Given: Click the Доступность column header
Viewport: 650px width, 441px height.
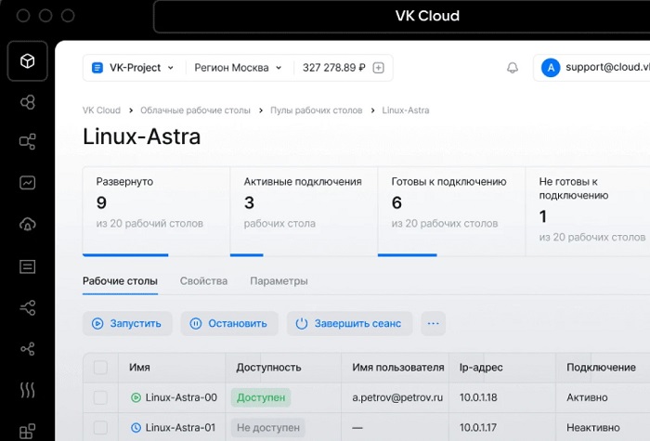Looking at the screenshot, I should tap(268, 368).
